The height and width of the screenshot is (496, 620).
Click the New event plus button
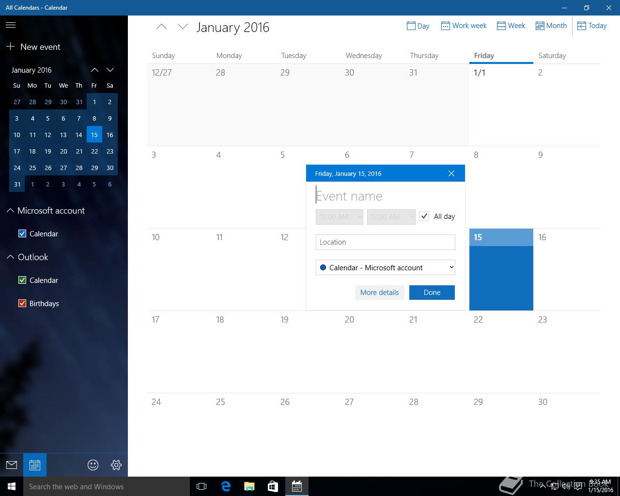coord(11,47)
